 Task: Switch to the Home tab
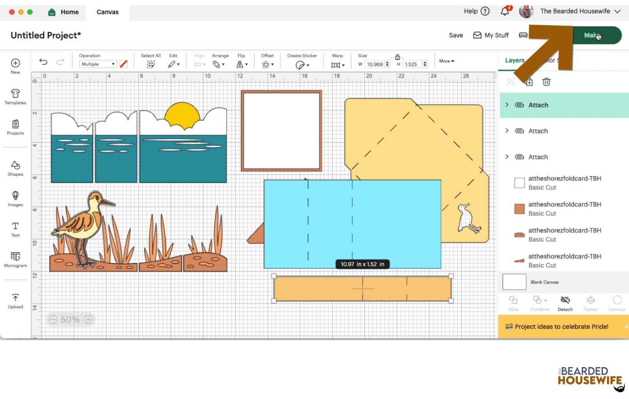[63, 12]
